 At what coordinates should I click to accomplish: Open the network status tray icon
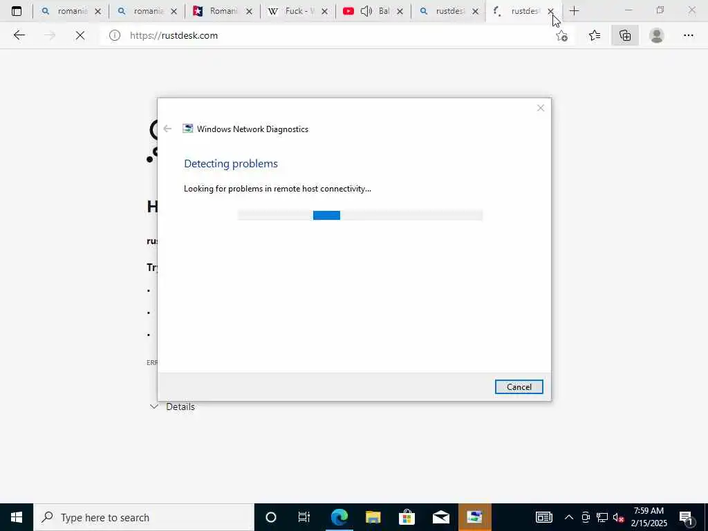click(x=602, y=517)
